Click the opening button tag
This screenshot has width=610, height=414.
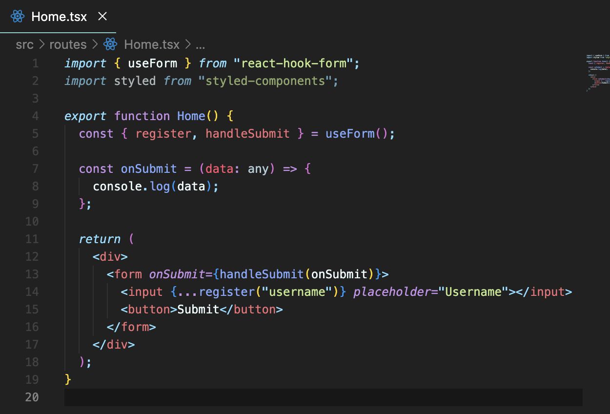(x=149, y=310)
